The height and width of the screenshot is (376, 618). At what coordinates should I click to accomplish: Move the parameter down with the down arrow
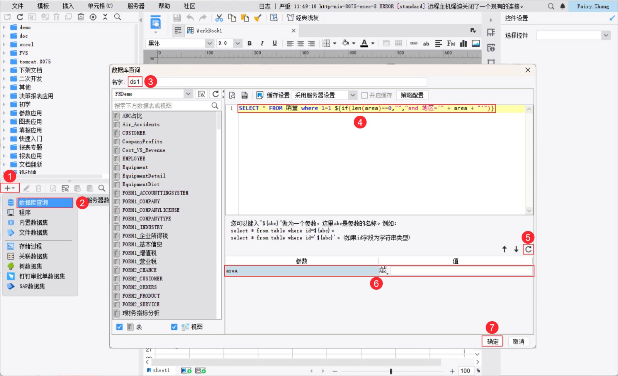point(516,249)
